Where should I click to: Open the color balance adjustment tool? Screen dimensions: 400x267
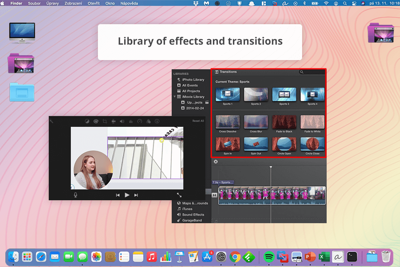pos(87,121)
